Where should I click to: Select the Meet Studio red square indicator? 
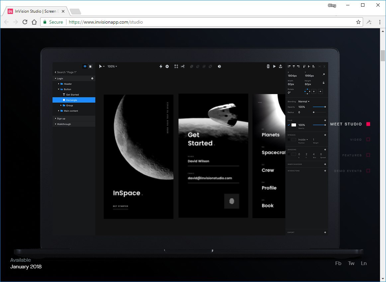click(x=368, y=124)
